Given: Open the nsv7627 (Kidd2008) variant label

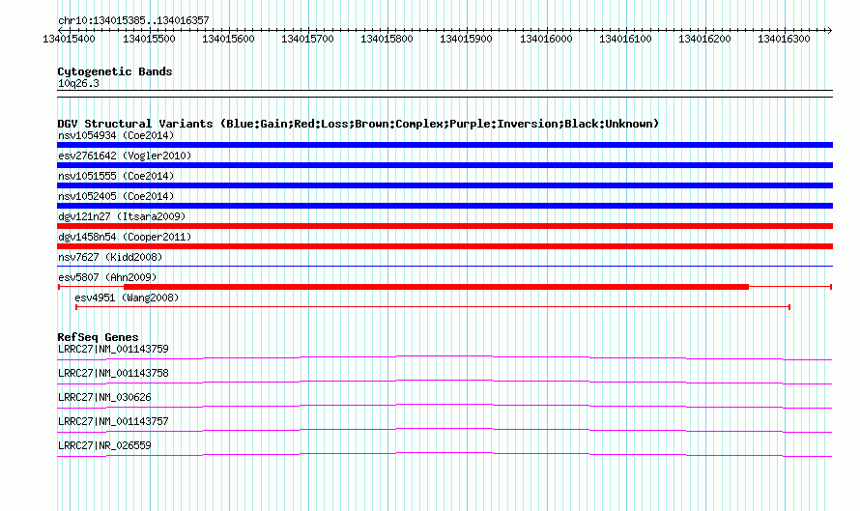Looking at the screenshot, I should tap(110, 257).
